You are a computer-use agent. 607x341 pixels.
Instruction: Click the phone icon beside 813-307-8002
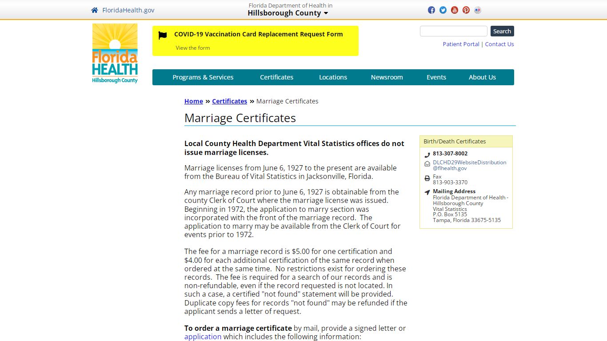click(x=427, y=155)
